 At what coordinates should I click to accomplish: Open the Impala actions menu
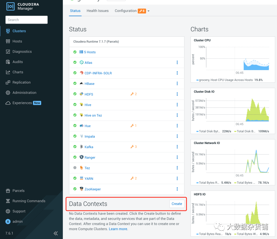coord(177,136)
